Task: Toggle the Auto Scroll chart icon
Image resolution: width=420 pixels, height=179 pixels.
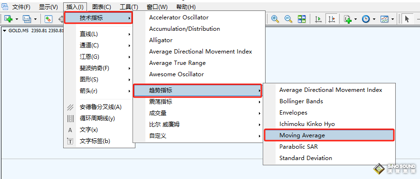Action: [x=318, y=19]
